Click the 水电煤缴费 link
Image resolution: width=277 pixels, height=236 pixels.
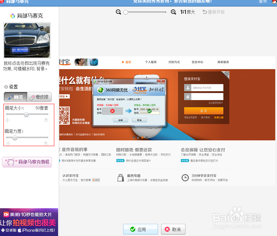(x=135, y=154)
